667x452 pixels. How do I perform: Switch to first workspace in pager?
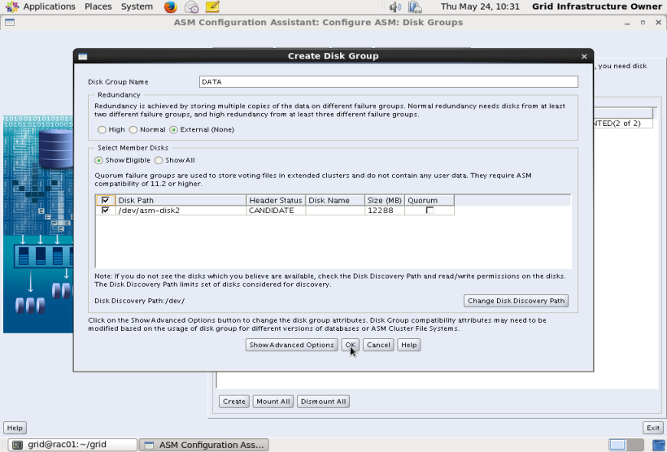point(617,445)
